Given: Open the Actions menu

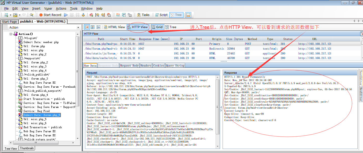Looking at the screenshot, I should pyautogui.click(x=61, y=8).
